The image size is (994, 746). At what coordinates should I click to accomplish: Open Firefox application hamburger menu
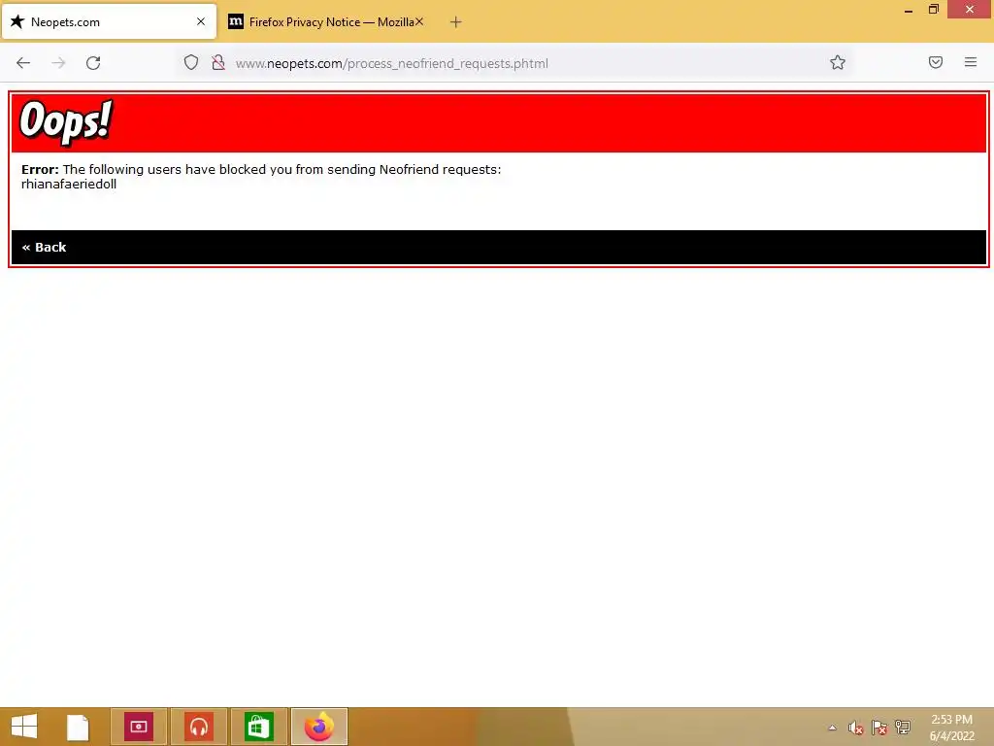click(971, 62)
